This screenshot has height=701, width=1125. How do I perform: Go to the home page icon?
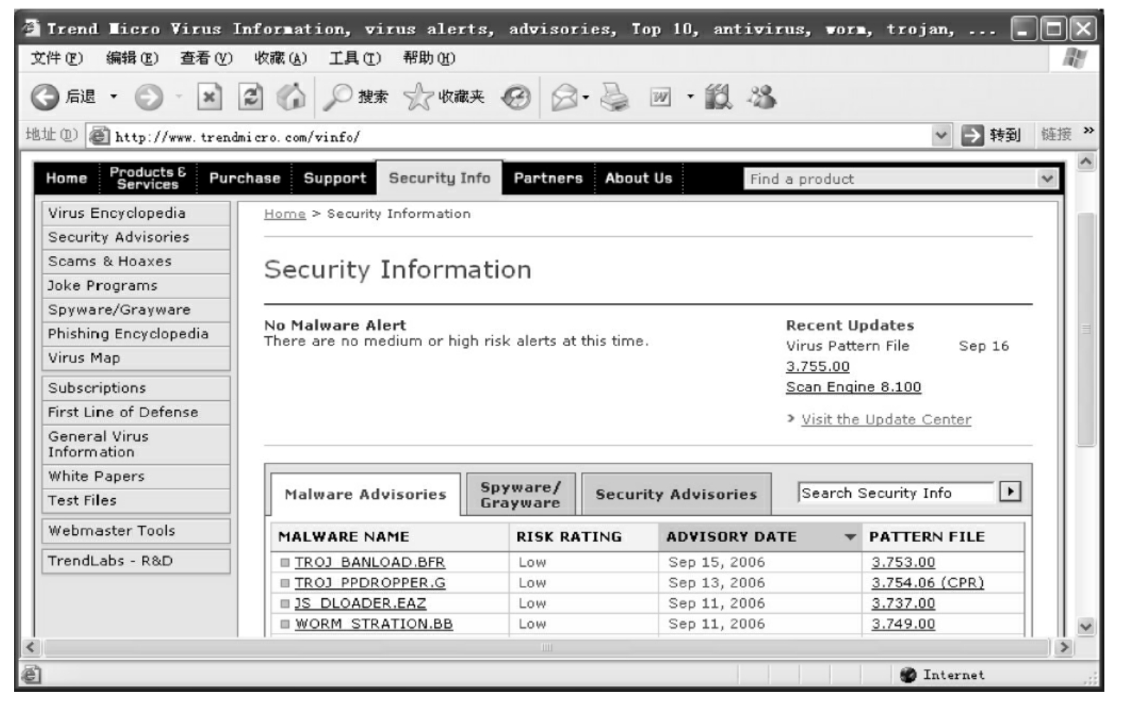pyautogui.click(x=291, y=97)
